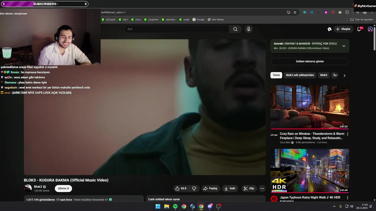Open Spotify from the taskbar
This screenshot has width=376, height=211.
[175, 206]
